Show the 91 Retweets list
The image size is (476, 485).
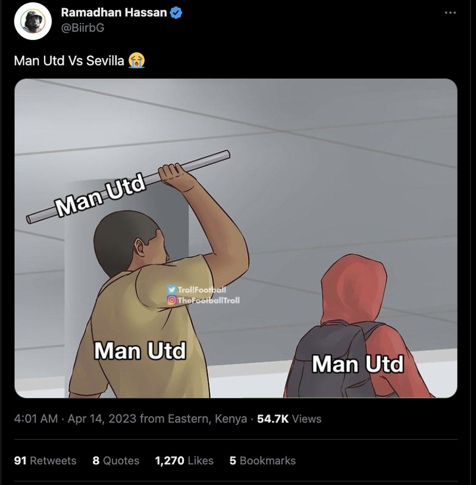pos(45,461)
